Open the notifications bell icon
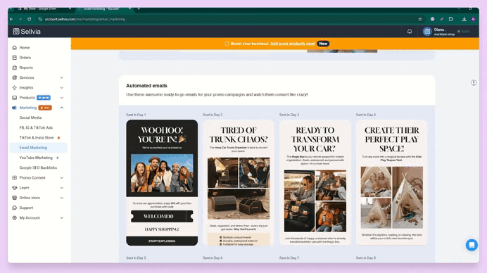Viewport: 487px width, 273px height. pyautogui.click(x=410, y=32)
